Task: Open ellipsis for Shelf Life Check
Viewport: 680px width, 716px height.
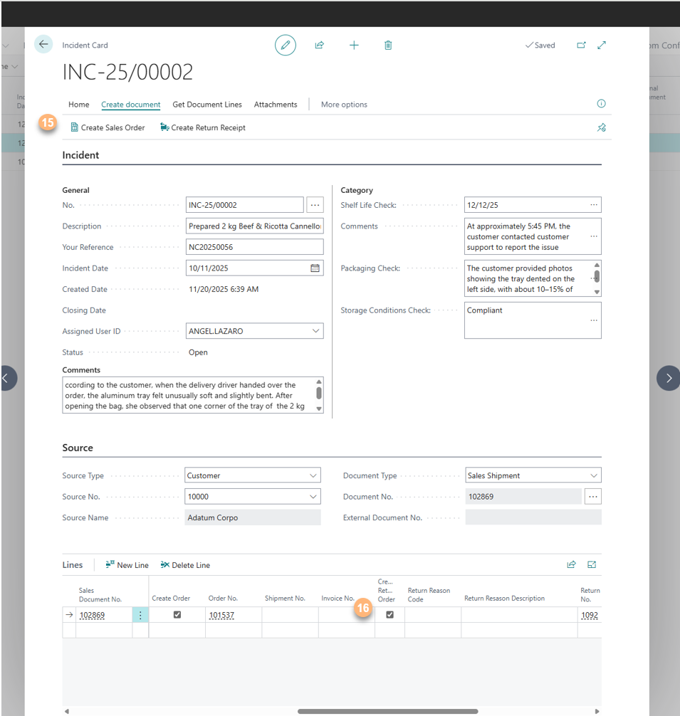Action: [594, 205]
